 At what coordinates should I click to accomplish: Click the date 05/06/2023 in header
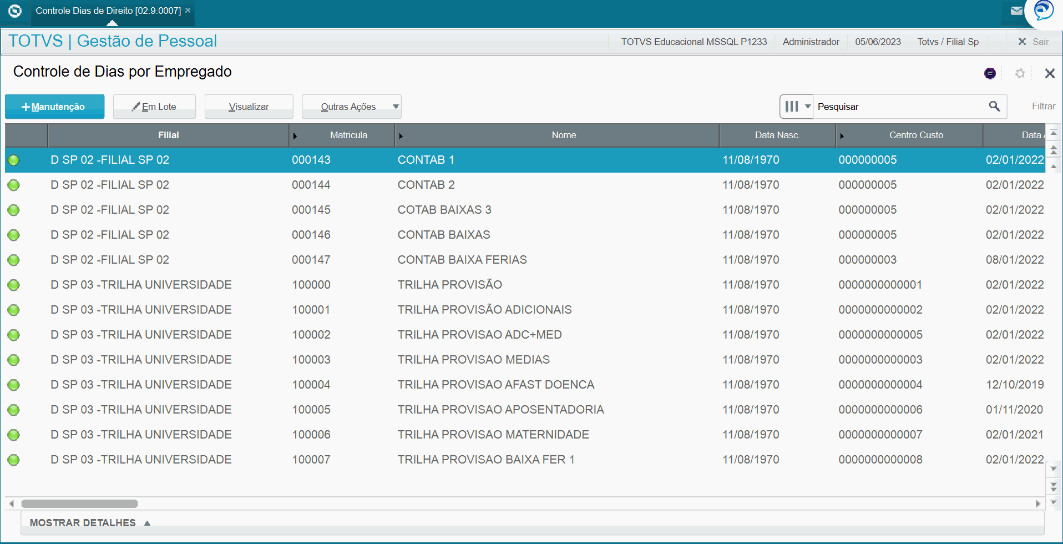point(878,42)
